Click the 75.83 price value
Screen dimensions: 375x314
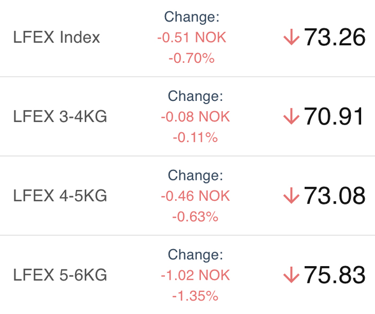[x=335, y=275]
